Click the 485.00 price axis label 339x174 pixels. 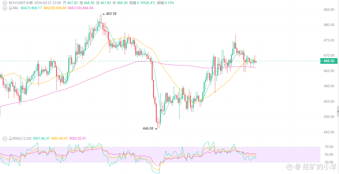tap(329, 10)
